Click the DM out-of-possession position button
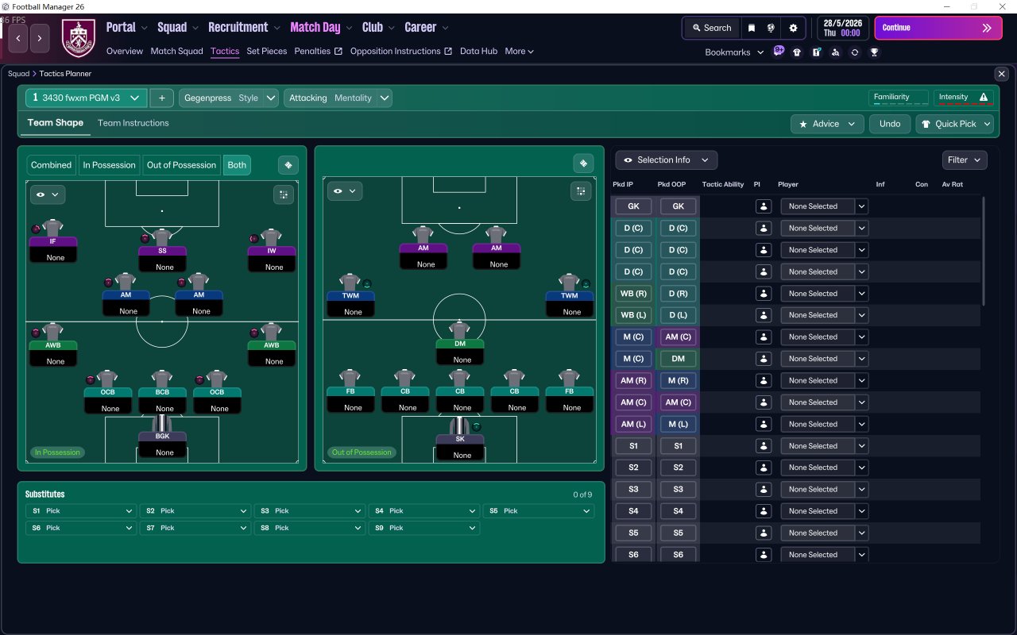1017x635 pixels. 678,359
